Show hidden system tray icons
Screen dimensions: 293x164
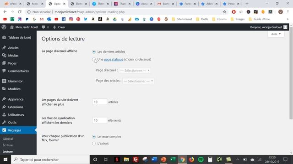pos(238,159)
